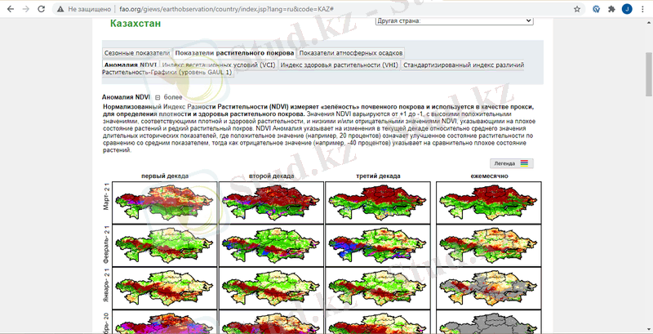
Task: Select Показатели растительного покрова tab
Action: click(234, 53)
